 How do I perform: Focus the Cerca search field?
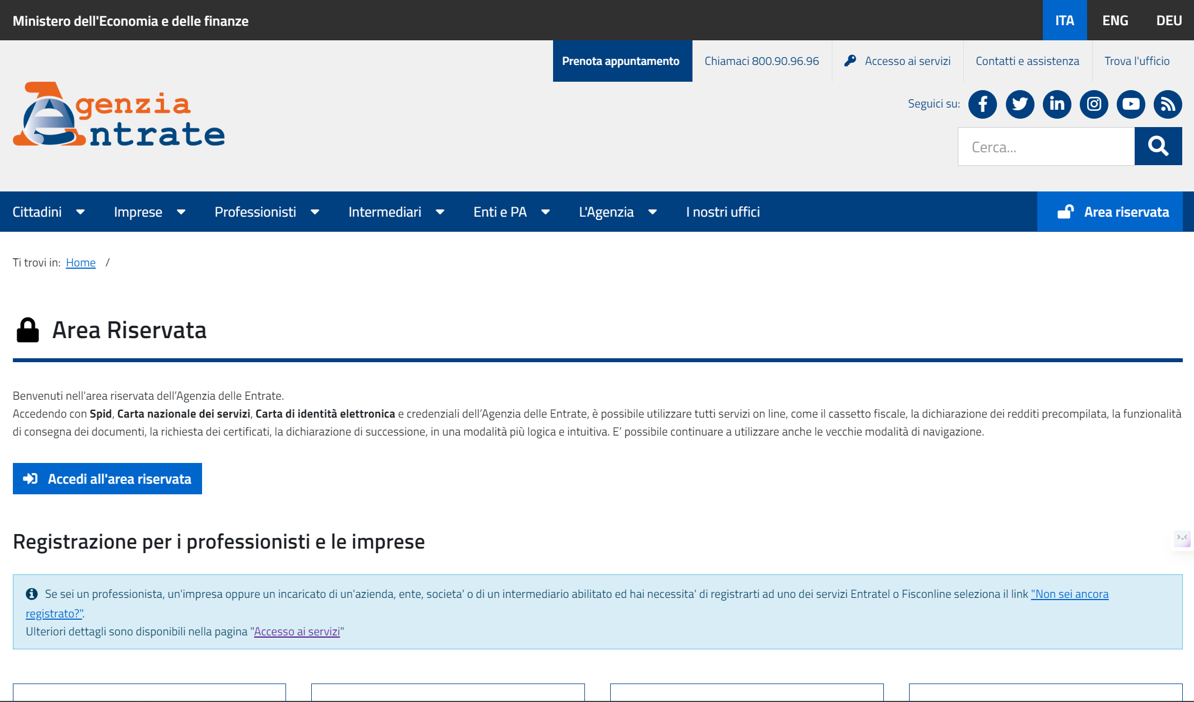pyautogui.click(x=1046, y=147)
